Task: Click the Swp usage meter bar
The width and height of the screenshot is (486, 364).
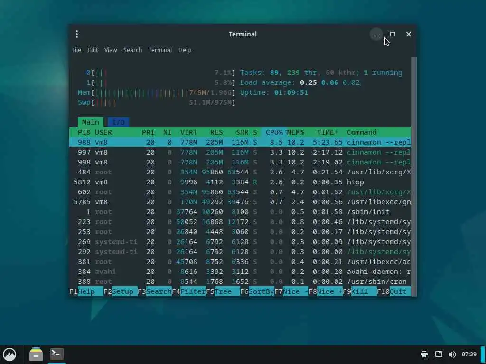Action: click(157, 102)
